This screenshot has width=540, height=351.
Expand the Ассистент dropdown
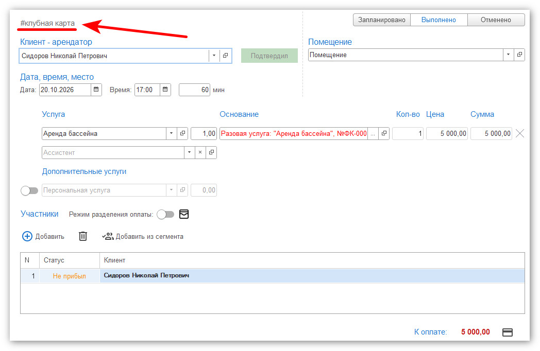tap(189, 152)
